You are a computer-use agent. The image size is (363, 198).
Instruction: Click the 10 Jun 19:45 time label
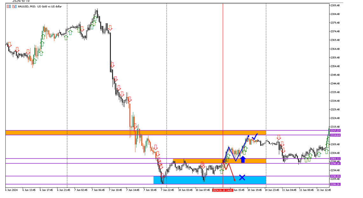(x=255, y=190)
